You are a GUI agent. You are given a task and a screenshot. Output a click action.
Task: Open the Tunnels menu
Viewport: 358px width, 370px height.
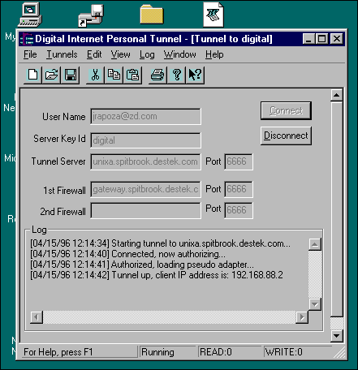[x=62, y=54]
